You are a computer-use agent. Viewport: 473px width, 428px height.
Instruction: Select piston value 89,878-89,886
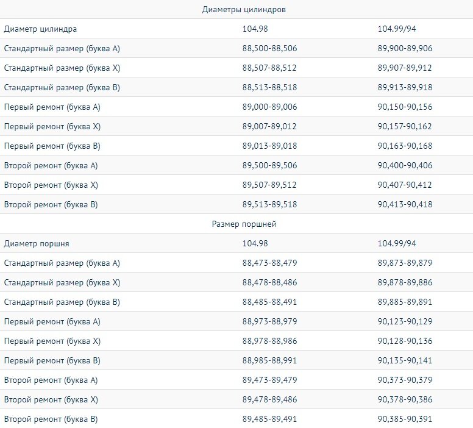405,282
